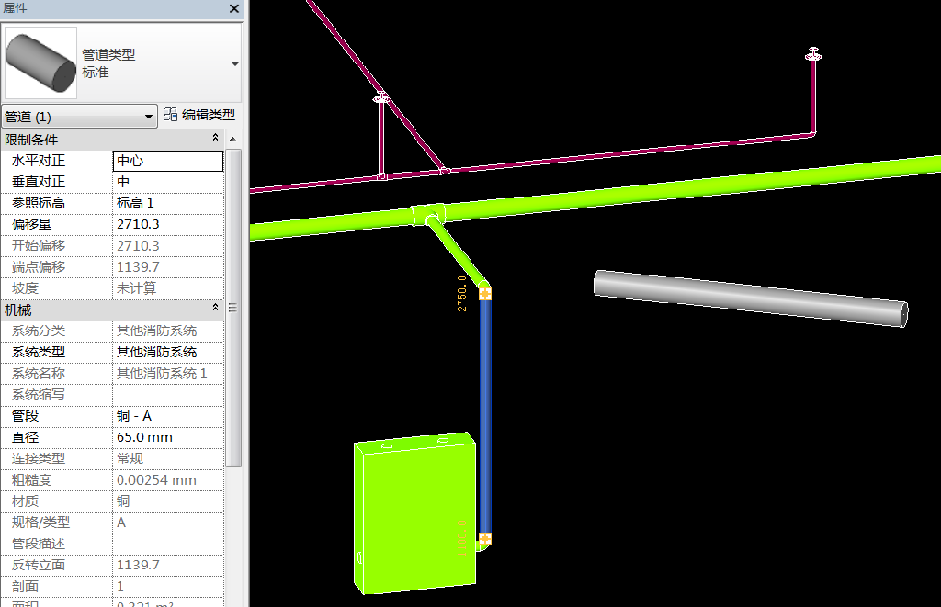Close the Properties (属性) panel
This screenshot has width=941, height=607.
[234, 8]
